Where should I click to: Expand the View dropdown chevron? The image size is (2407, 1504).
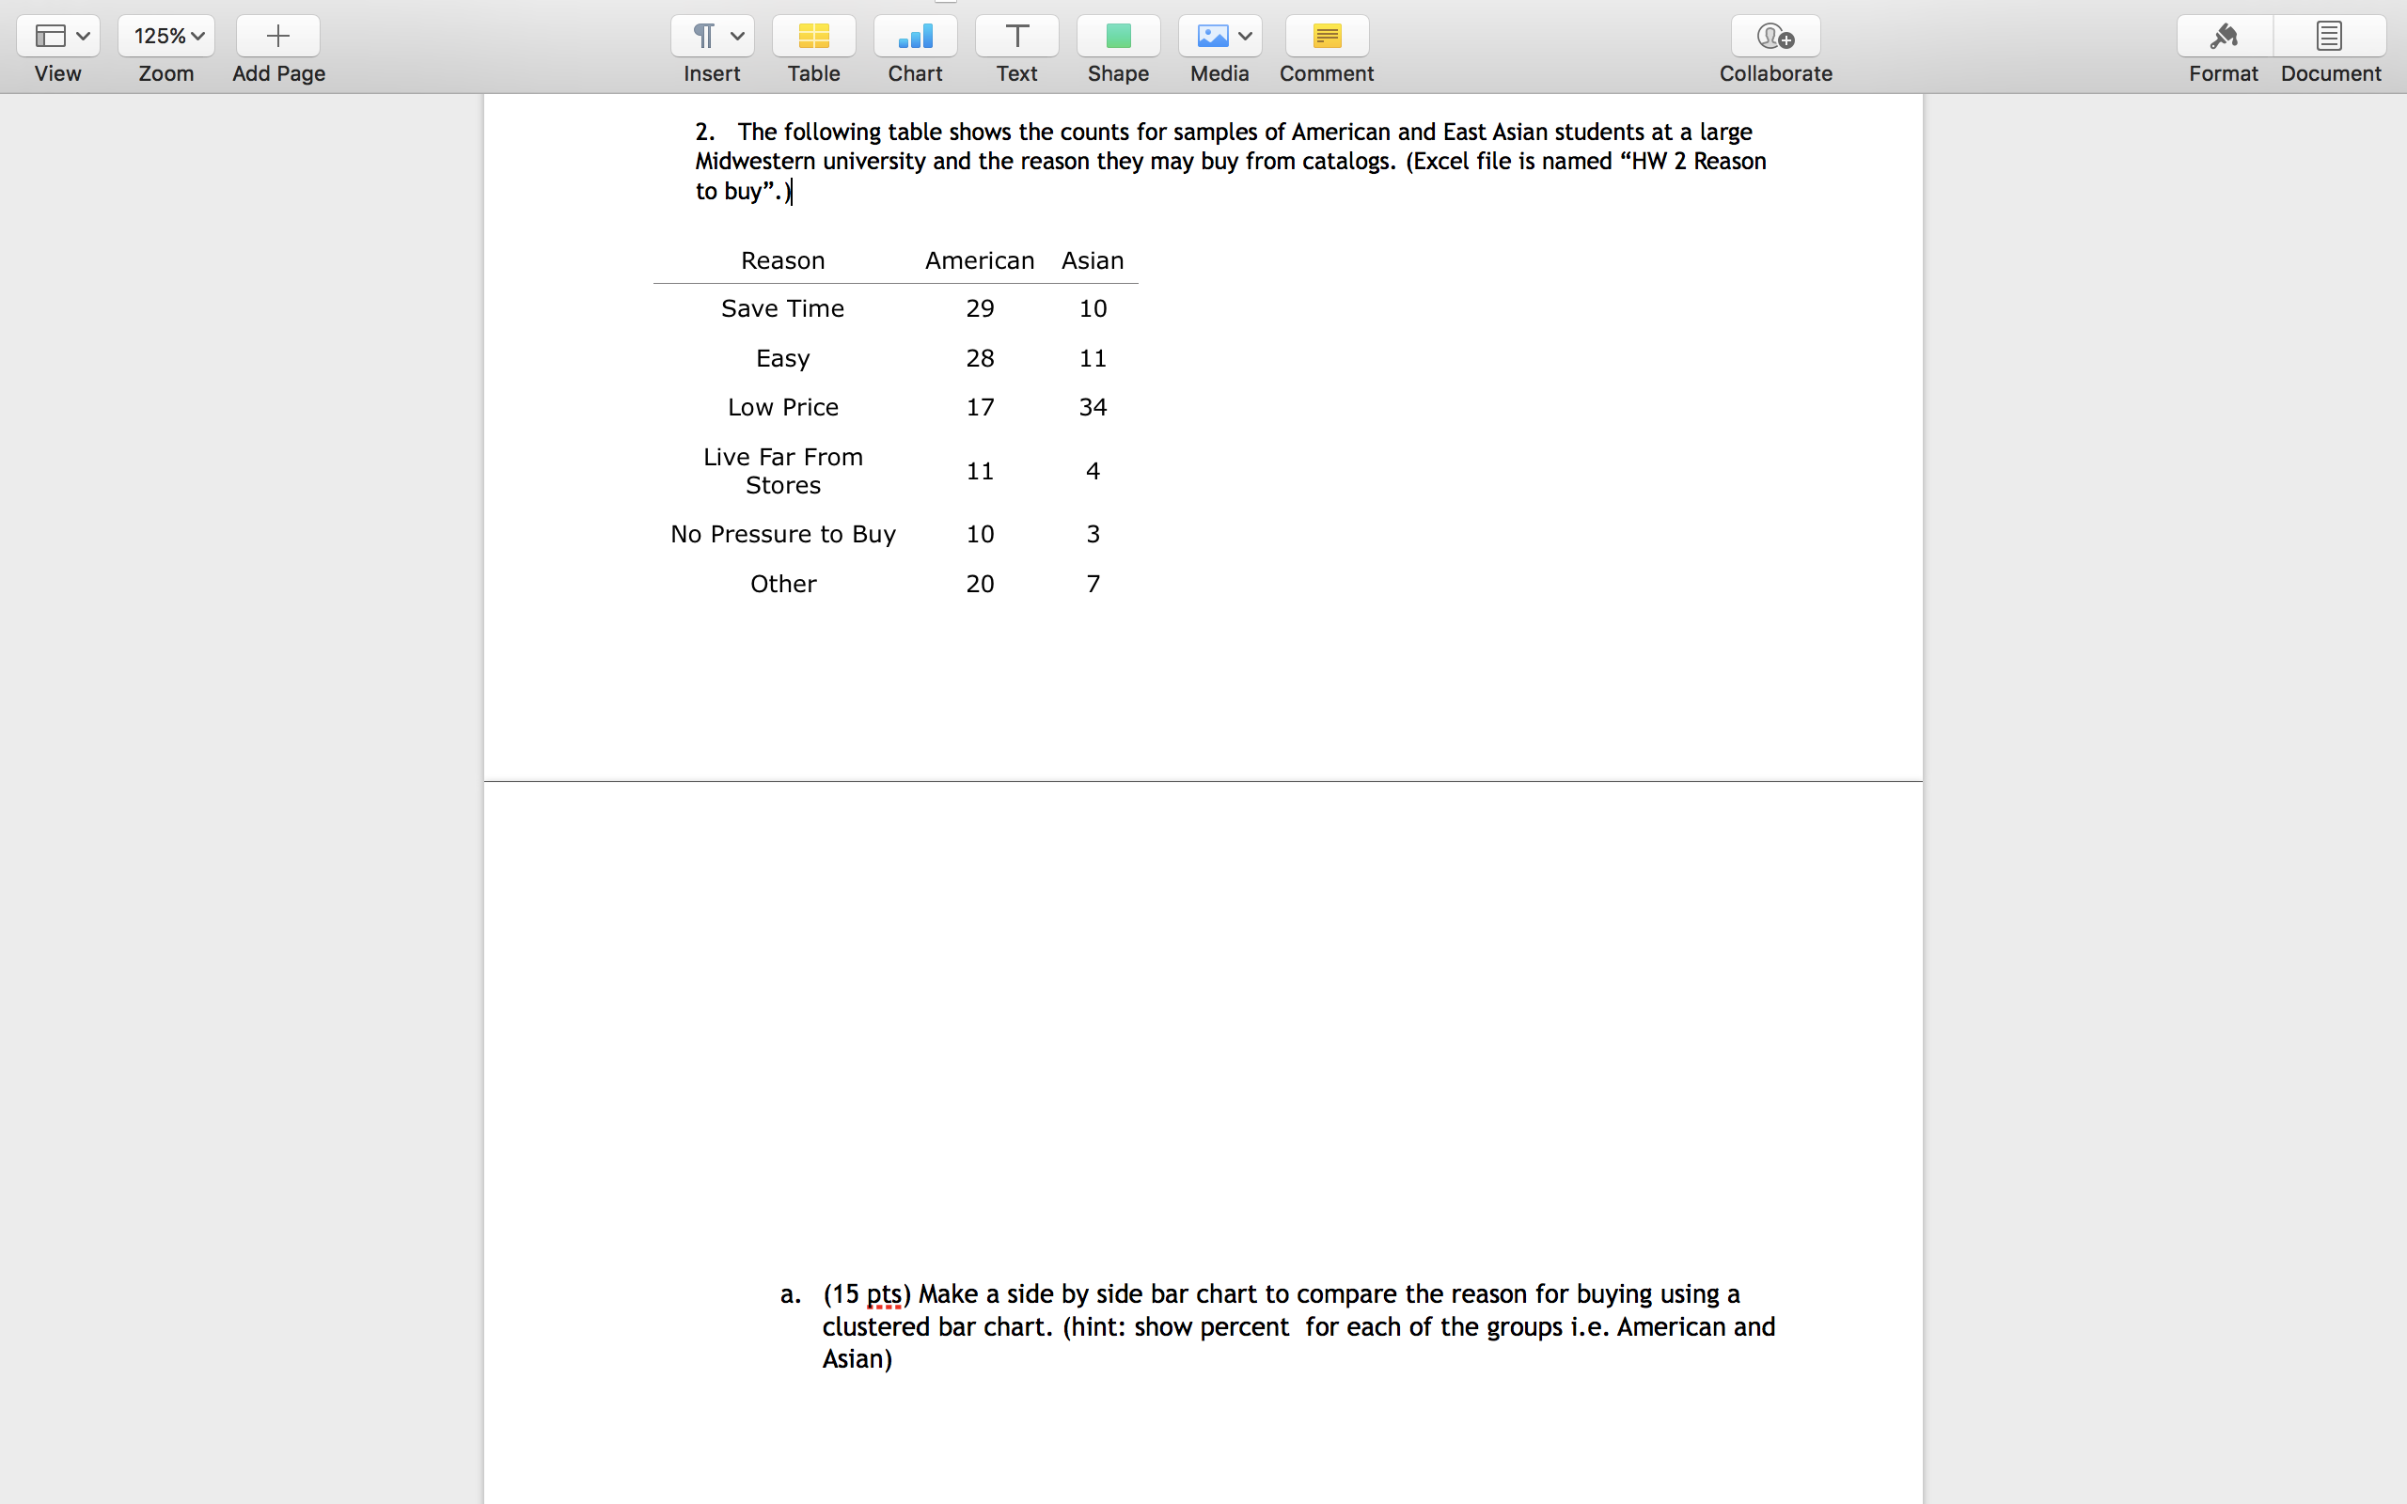click(x=84, y=37)
